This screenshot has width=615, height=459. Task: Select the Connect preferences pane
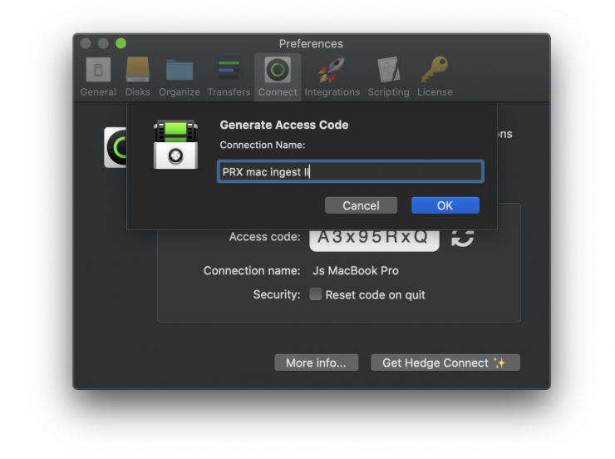(x=278, y=76)
